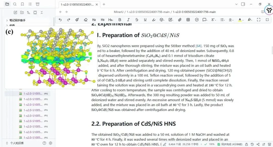Open the Hn heading level dropdown

tap(111, 20)
